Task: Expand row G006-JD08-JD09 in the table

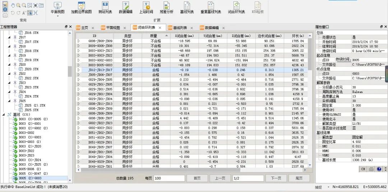Action: (x=79, y=41)
